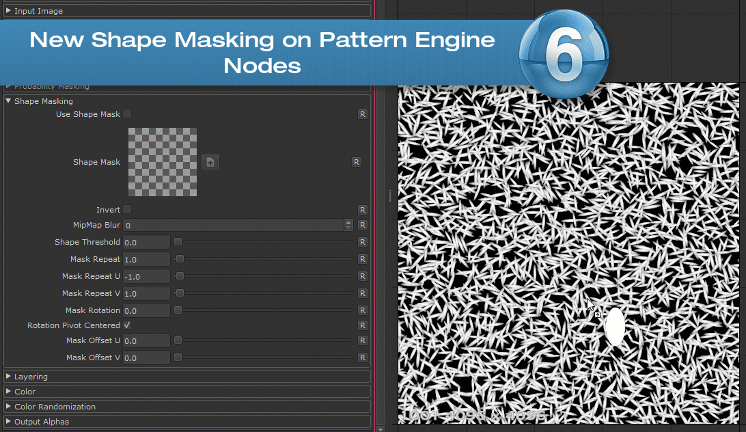Reset the Use Shape Mask parameter
746x432 pixels.
click(x=363, y=114)
